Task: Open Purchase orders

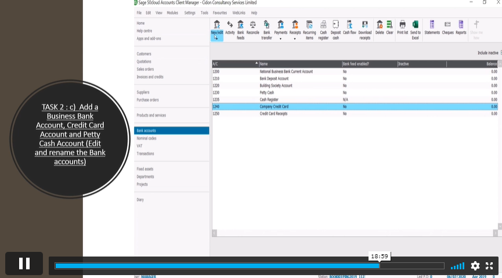Action: click(147, 100)
